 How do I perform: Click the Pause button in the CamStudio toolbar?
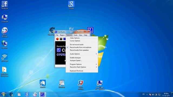[x=61, y=39]
